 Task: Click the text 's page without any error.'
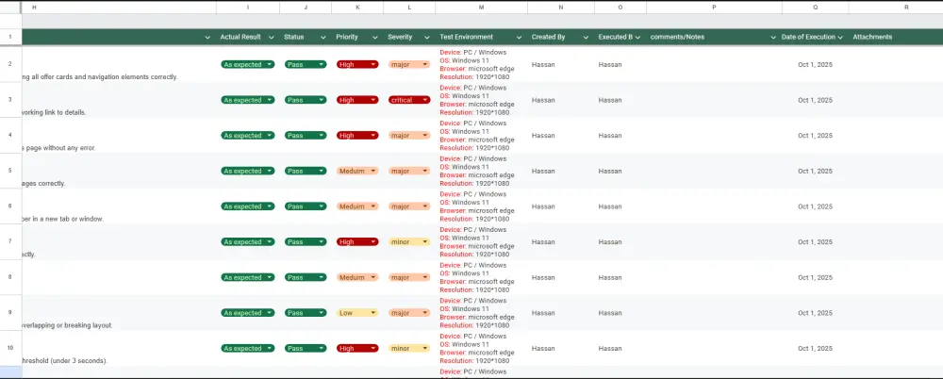[58, 148]
